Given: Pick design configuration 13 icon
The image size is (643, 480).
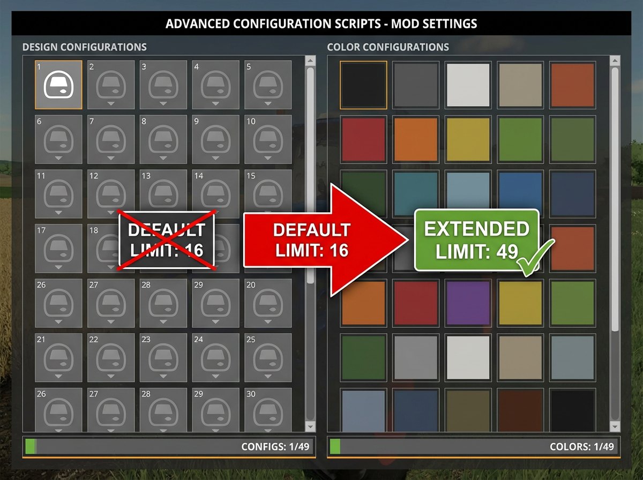Looking at the screenshot, I should click(163, 194).
